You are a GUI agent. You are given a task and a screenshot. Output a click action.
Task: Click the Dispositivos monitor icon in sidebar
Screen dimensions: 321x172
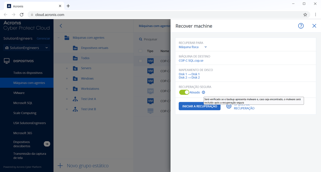pyautogui.click(x=7, y=61)
